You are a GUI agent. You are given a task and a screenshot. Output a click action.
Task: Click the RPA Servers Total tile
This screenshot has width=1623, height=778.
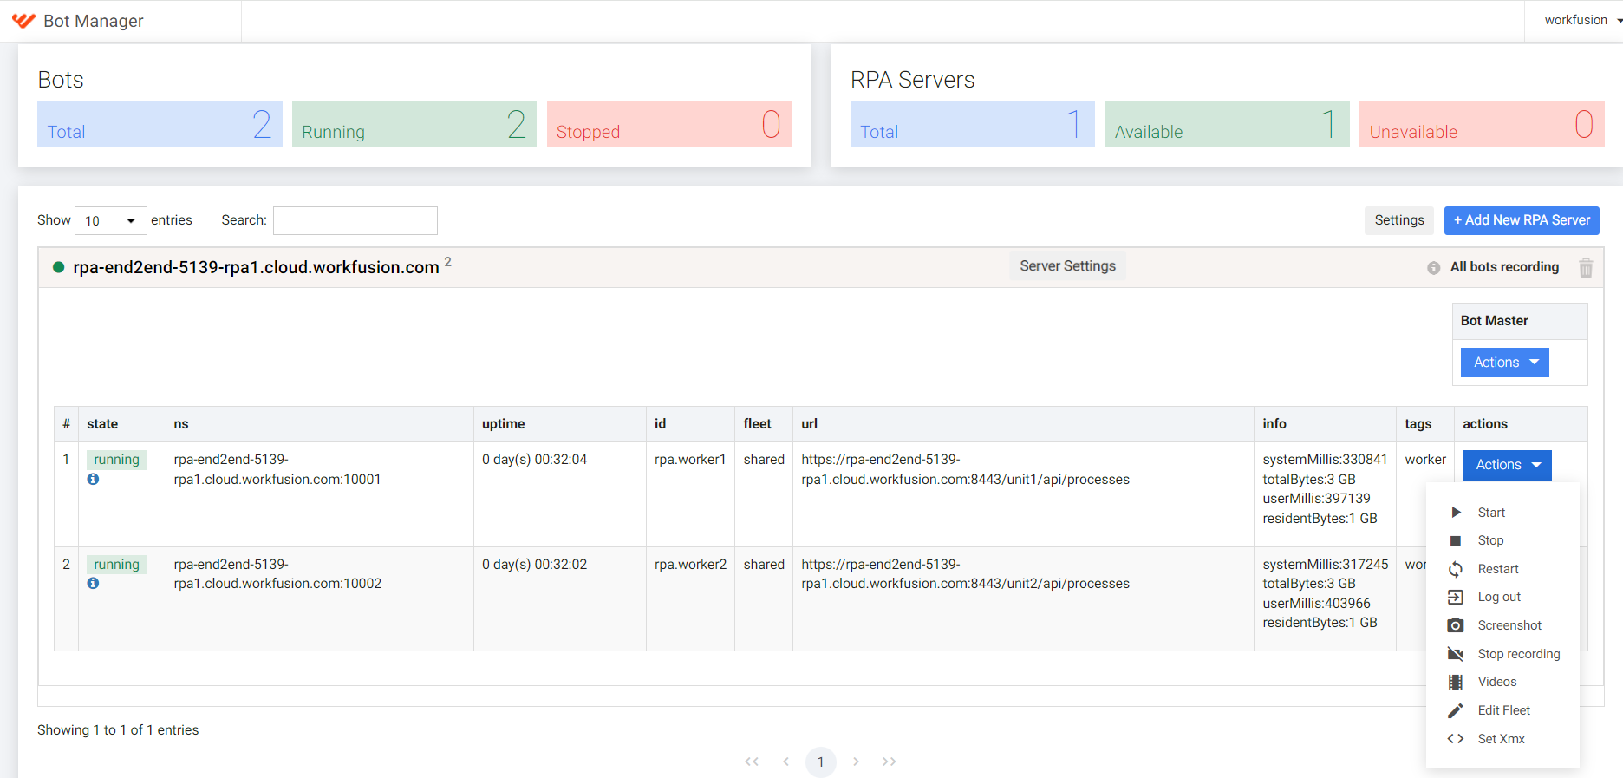(973, 124)
